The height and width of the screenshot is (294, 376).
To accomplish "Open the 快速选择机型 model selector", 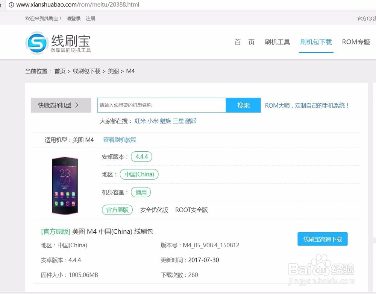I will point(61,105).
